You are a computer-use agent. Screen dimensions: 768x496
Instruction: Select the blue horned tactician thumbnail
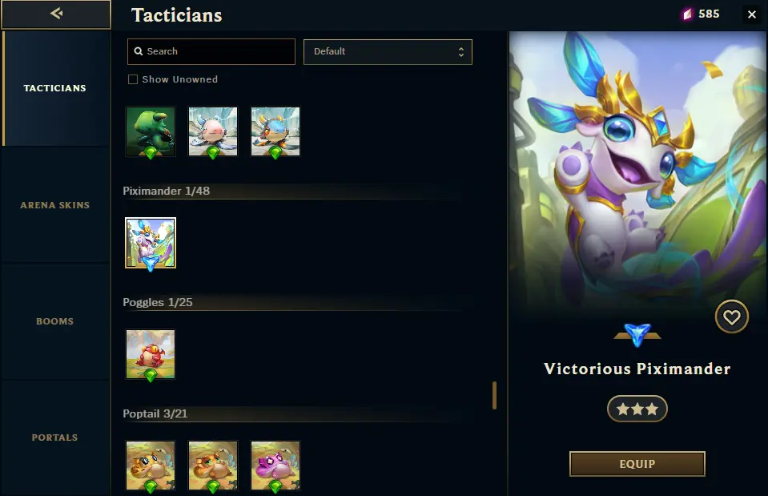point(275,131)
